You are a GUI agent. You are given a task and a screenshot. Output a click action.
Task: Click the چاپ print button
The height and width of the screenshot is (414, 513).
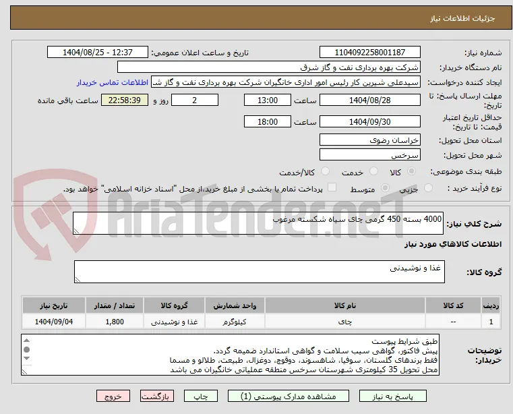coord(201,396)
